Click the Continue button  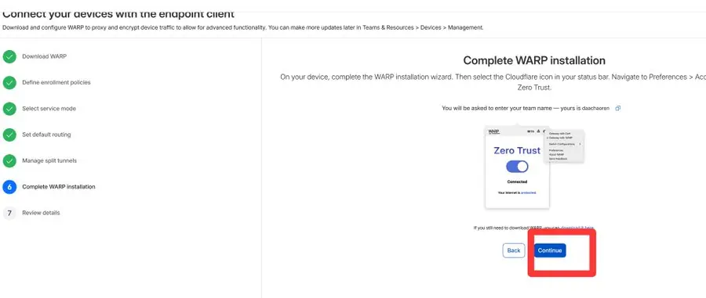pyautogui.click(x=550, y=250)
